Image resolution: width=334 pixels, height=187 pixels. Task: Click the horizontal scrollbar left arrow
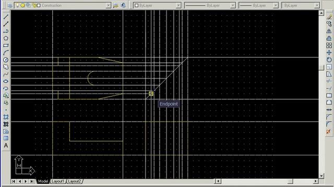[218, 181]
